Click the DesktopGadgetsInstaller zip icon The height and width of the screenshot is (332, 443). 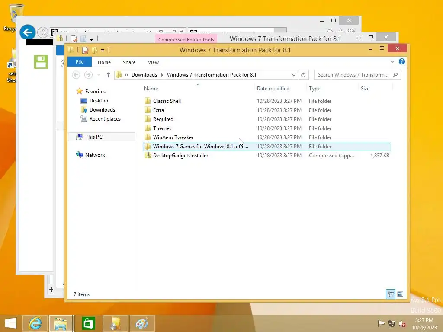point(148,156)
